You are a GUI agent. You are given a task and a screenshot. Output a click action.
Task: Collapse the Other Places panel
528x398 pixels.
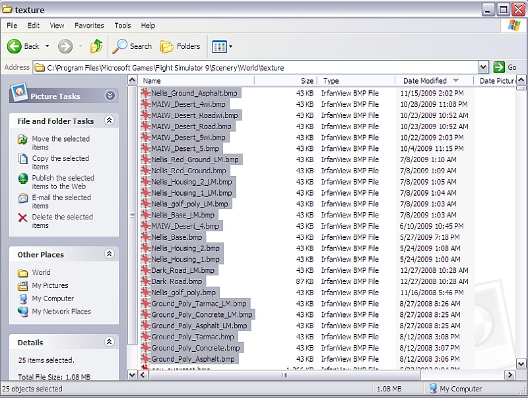(110, 254)
